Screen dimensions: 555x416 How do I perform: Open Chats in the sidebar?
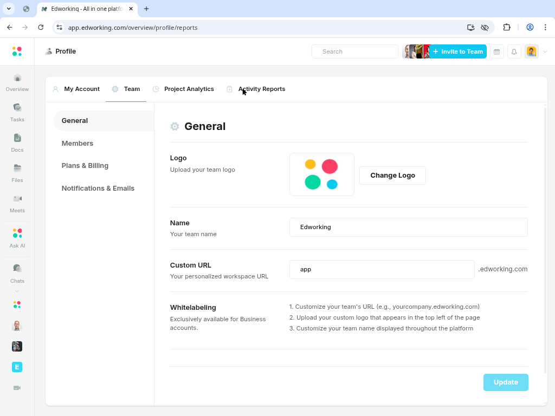coord(17,273)
